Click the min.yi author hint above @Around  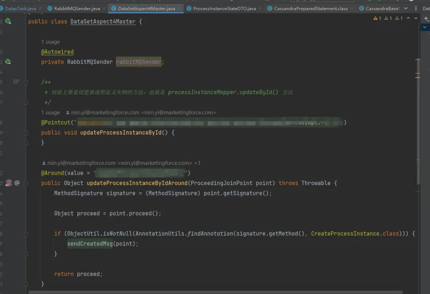[120, 163]
